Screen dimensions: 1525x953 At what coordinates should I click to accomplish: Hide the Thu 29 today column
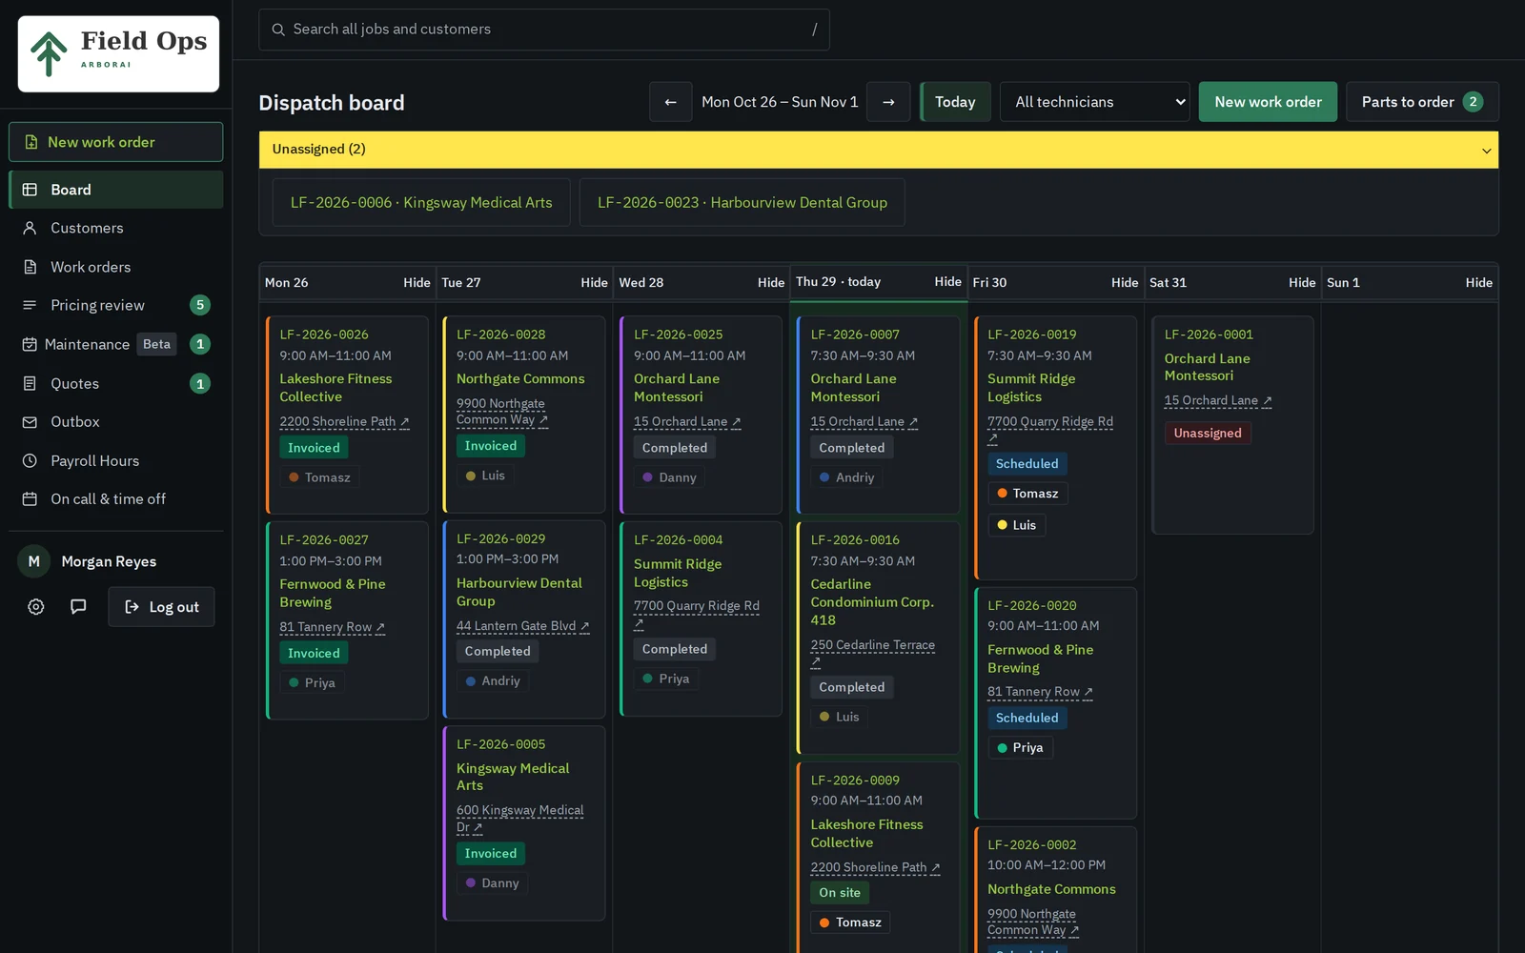coord(947,281)
